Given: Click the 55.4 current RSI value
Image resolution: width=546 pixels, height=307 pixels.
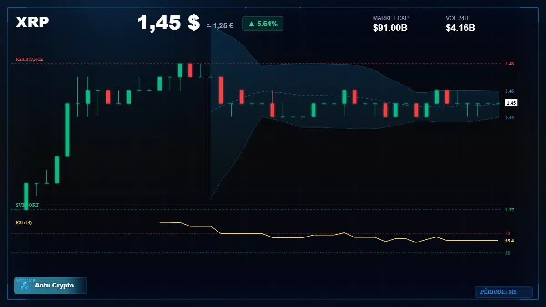Looking at the screenshot, I should tap(509, 241).
